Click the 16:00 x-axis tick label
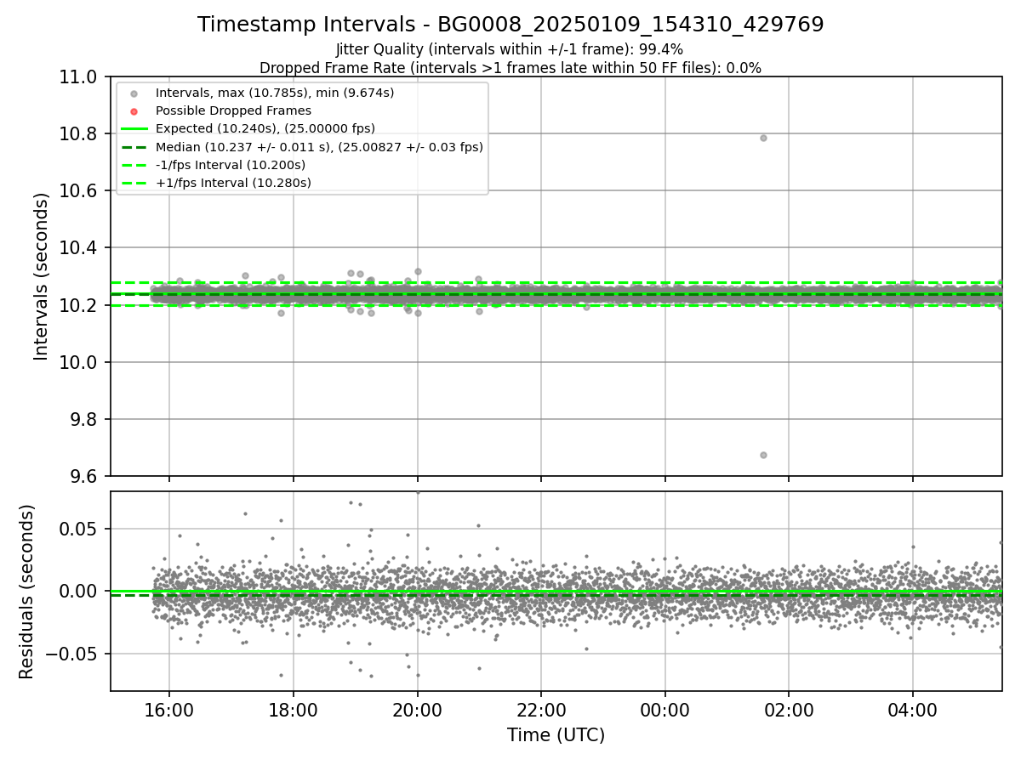The width and height of the screenshot is (1021, 765). pos(168,708)
